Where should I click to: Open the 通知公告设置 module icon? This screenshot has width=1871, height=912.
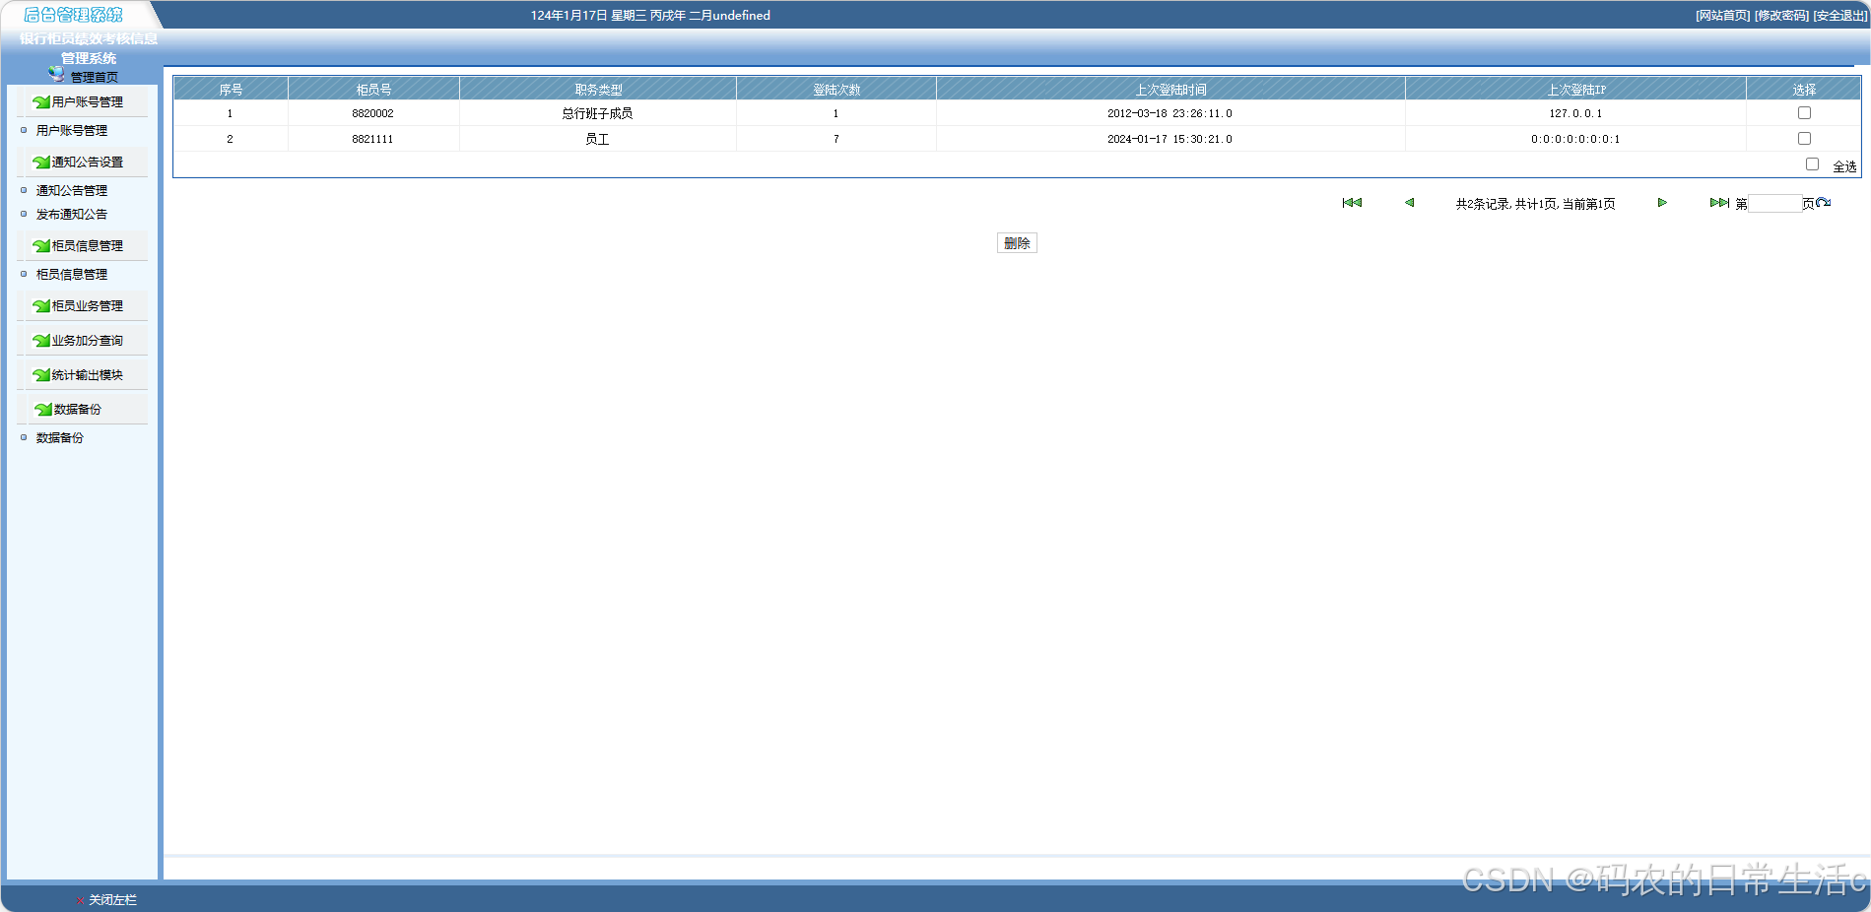[x=40, y=162]
